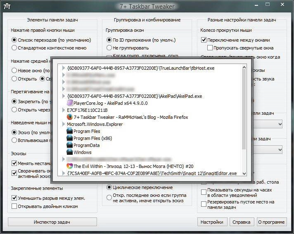294x234 pixels.
Task: Click folder icon next to Program Files
Action: coord(69,131)
